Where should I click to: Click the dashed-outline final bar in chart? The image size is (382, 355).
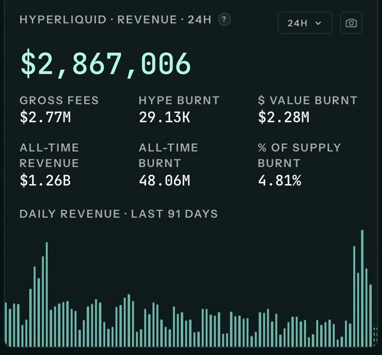point(375,336)
